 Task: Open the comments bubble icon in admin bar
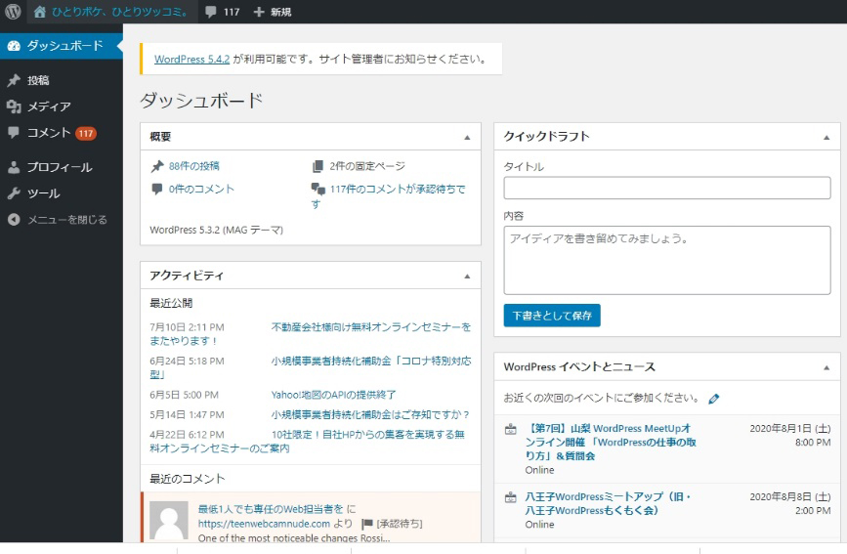211,12
